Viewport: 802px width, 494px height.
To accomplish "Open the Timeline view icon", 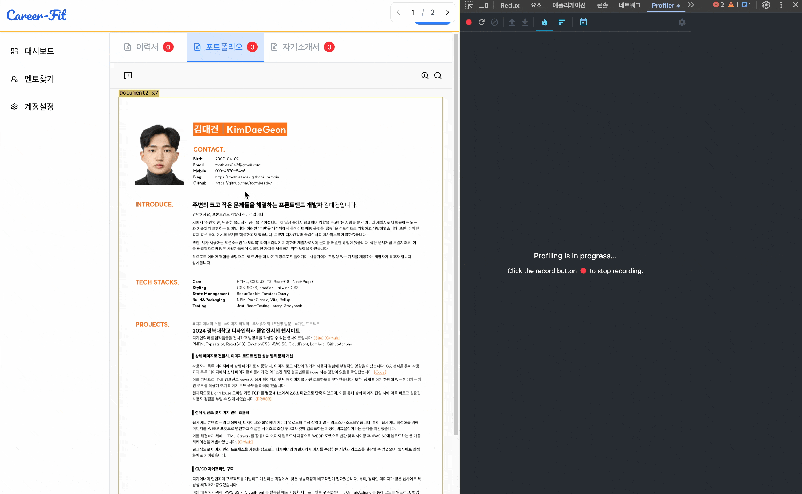I will click(x=583, y=22).
